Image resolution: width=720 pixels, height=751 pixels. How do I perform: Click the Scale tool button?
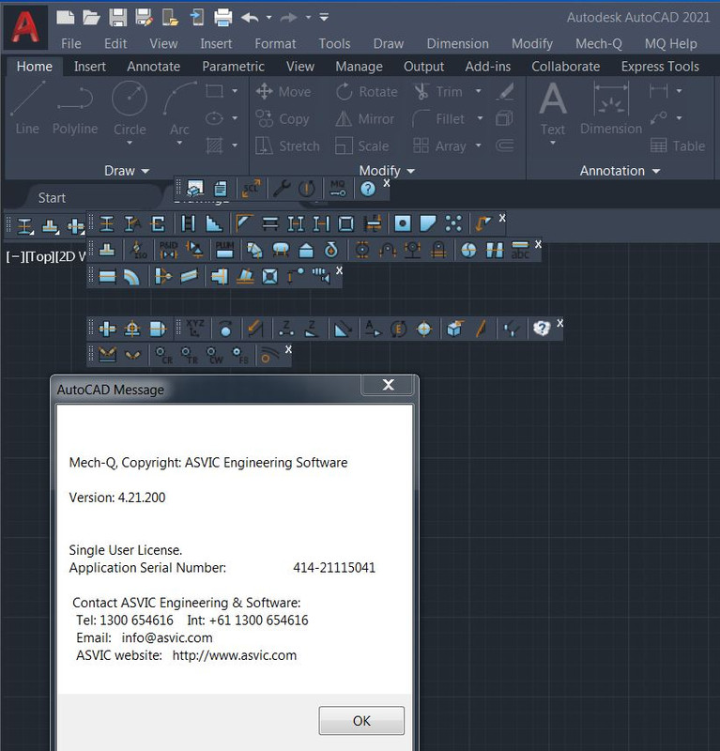[x=361, y=146]
